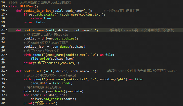Click line number 23 in the gutter
The width and height of the screenshot is (183, 106).
[x=3, y=38]
